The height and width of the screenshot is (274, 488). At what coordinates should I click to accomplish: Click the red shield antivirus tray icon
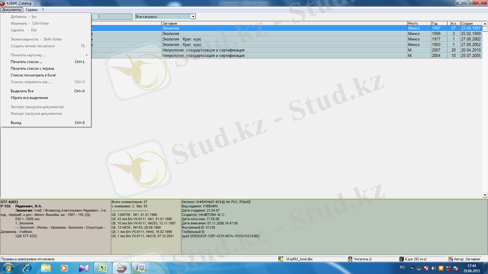(426, 268)
